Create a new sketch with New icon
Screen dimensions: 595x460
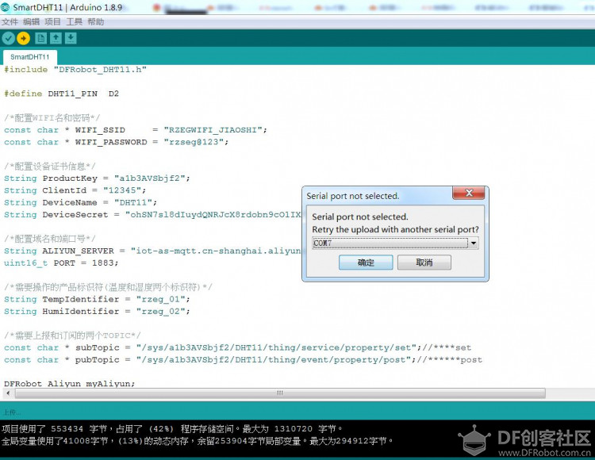41,38
